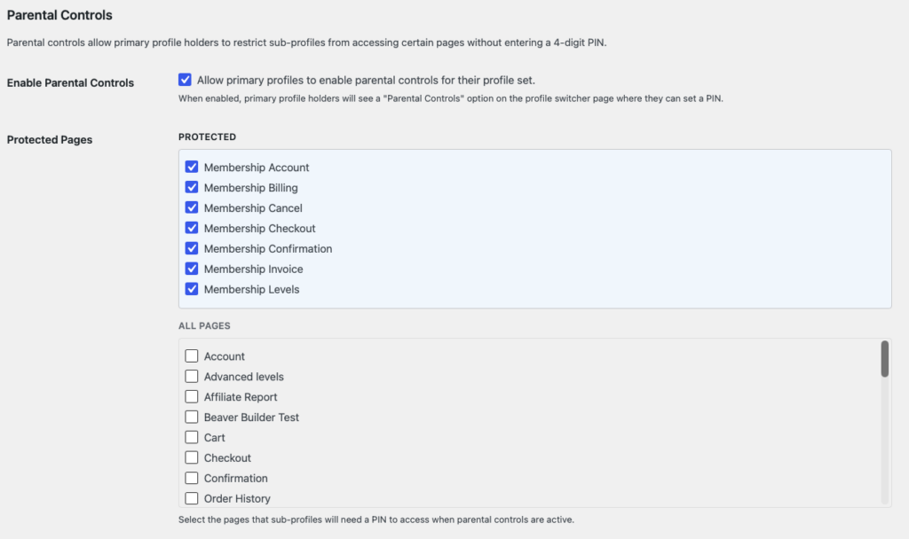This screenshot has height=539, width=909.
Task: Uncheck Membership Invoice checkbox
Action: [191, 269]
